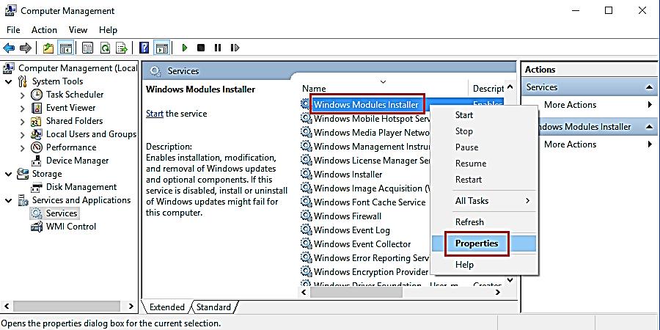Click the Back arrow toolbar icon
The height and width of the screenshot is (330, 660).
9,48
